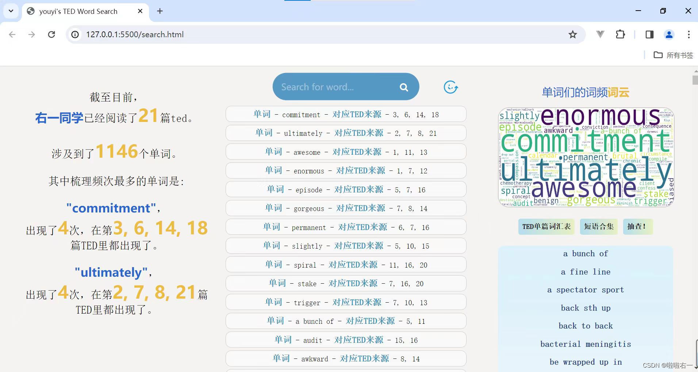This screenshot has width=698, height=372.
Task: Close the youyi's TED Word Search tab
Action: pos(140,11)
